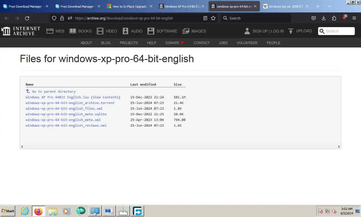Open the Firefox extensions puzzle icon
The image size is (361, 217).
coord(334,18)
